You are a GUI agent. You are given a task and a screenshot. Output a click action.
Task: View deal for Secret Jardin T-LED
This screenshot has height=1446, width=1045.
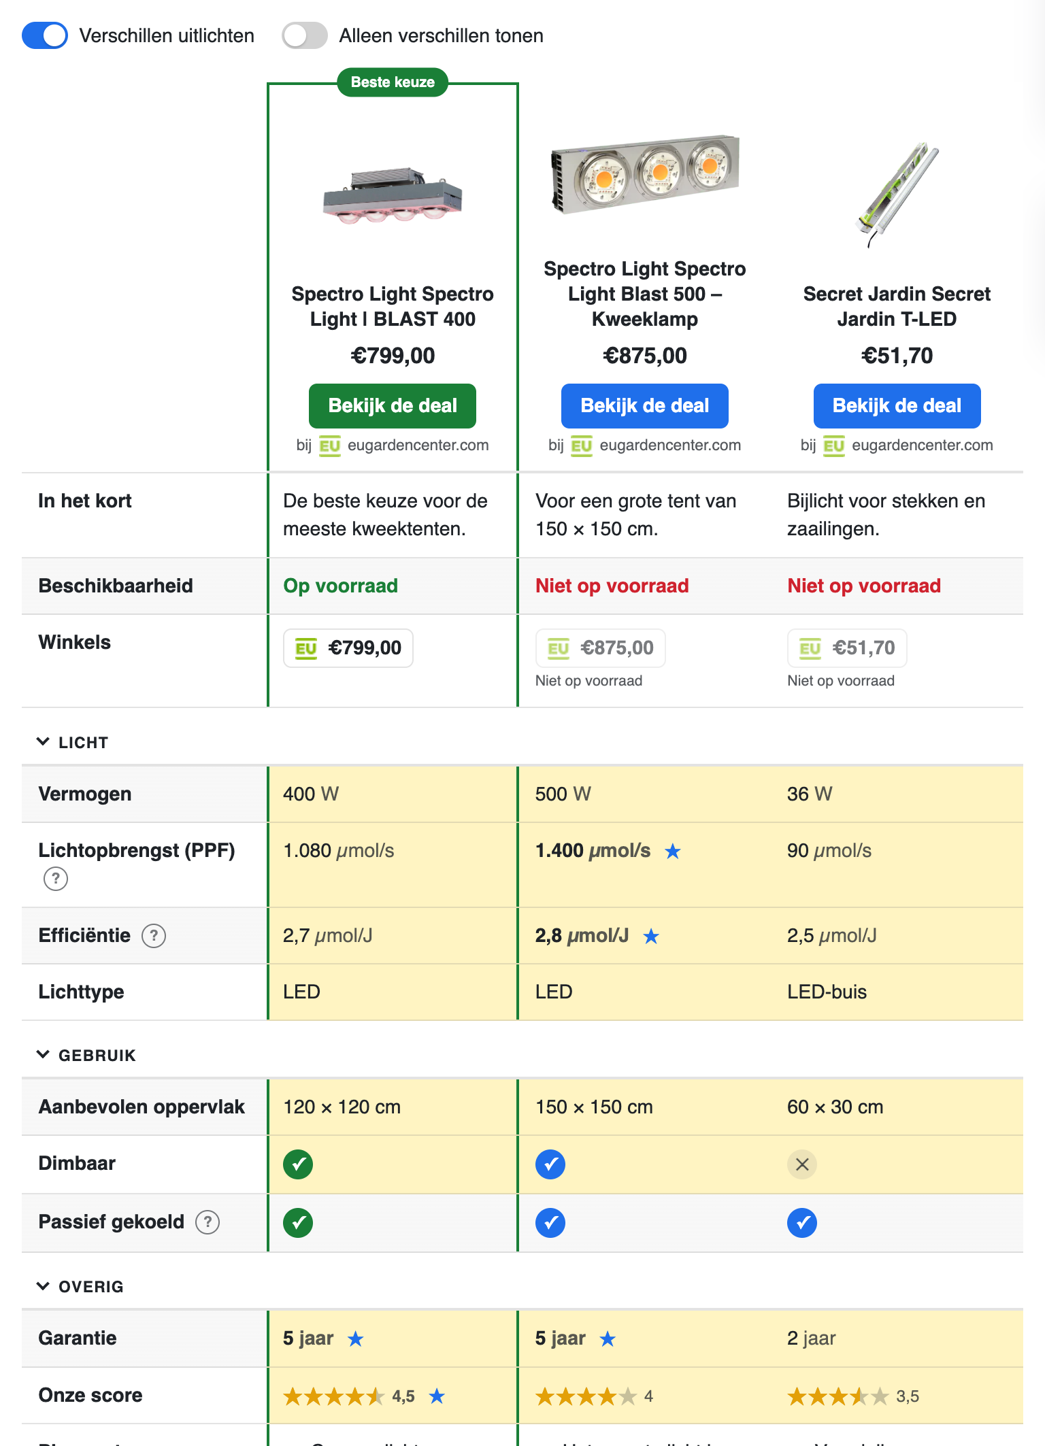coord(897,406)
